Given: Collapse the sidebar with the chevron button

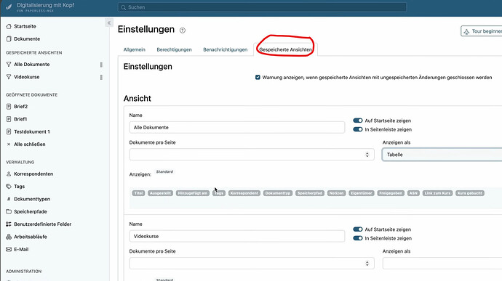Looking at the screenshot, I should point(109,23).
